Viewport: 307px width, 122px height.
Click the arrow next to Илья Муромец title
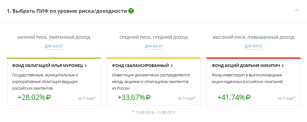click(x=86, y=66)
